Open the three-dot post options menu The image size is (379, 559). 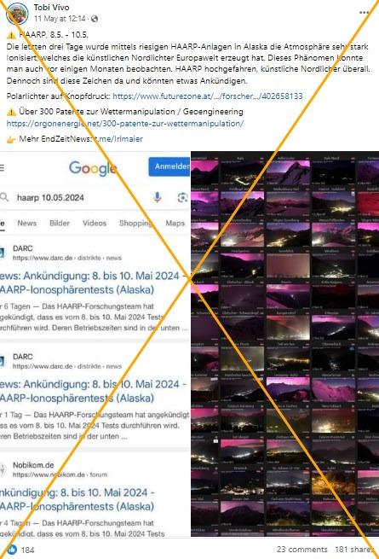coord(364,13)
